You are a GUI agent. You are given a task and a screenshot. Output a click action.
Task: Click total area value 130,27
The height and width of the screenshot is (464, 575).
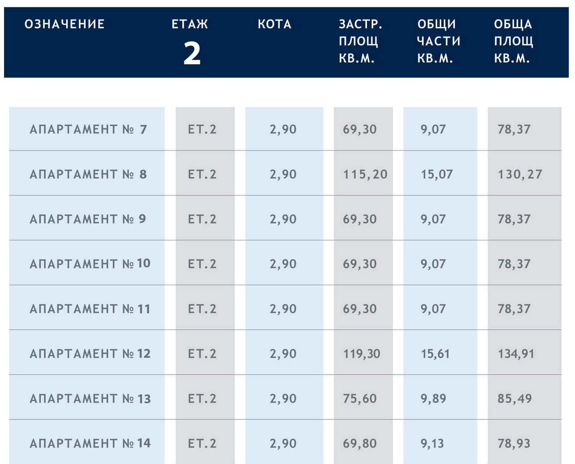point(520,174)
